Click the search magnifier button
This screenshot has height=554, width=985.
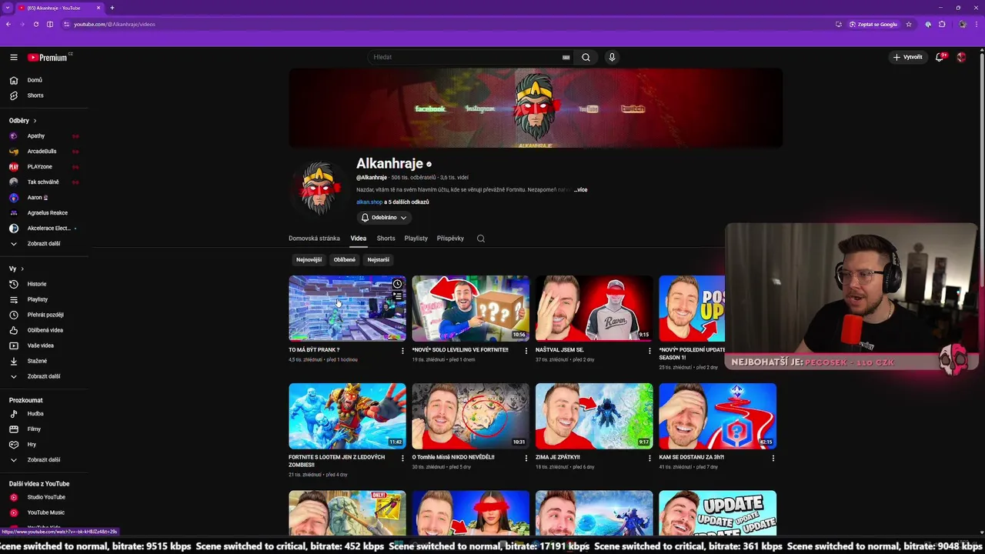coord(586,57)
